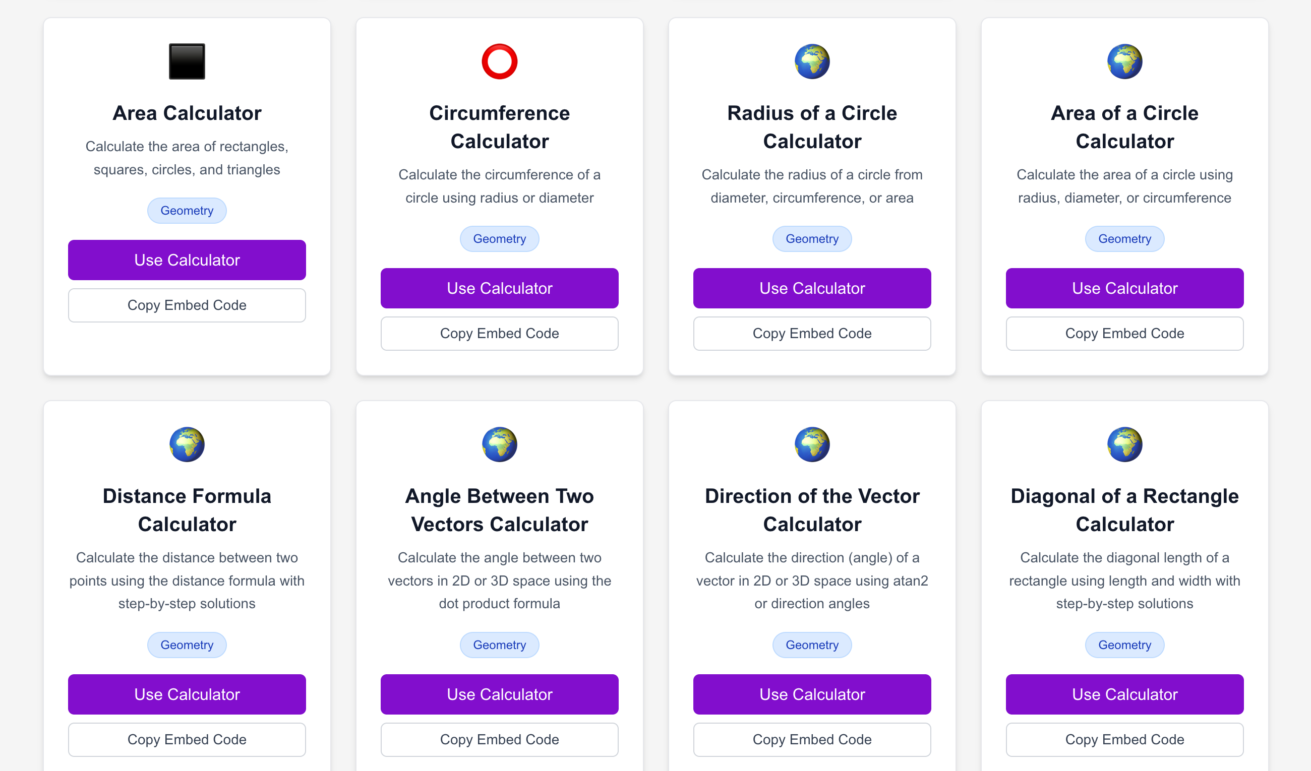This screenshot has width=1311, height=771.
Task: Open the Angle Between Two Vectors Calculator
Action: pyautogui.click(x=499, y=694)
